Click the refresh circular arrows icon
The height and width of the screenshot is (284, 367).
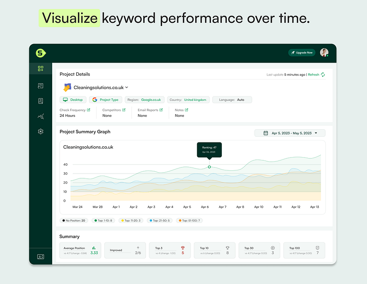tap(323, 74)
